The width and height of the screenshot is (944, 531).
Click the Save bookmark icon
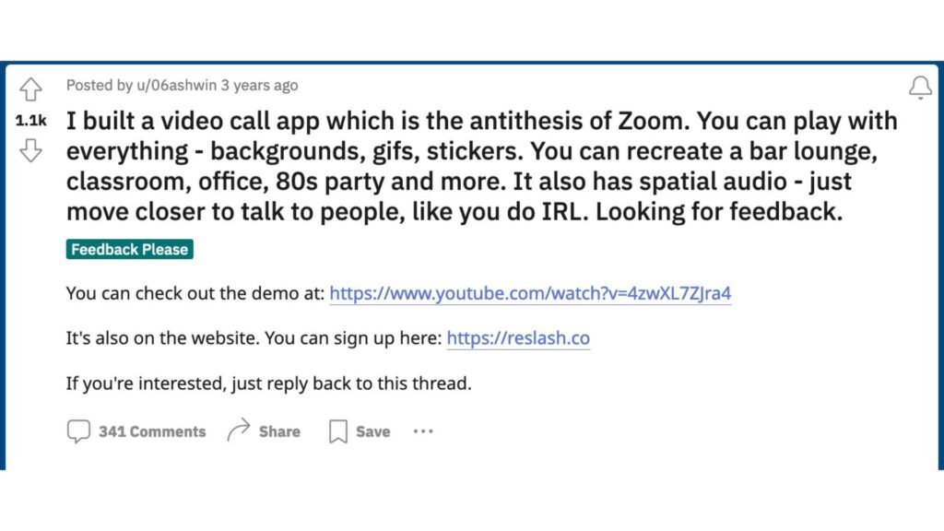[x=338, y=431]
